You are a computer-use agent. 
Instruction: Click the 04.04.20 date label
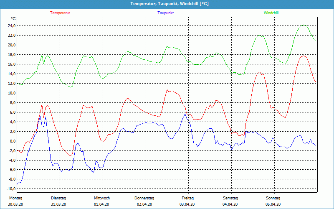pos(230,204)
